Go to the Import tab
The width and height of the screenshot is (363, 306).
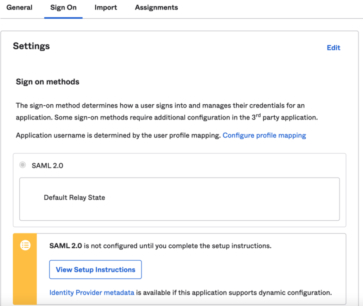click(106, 7)
